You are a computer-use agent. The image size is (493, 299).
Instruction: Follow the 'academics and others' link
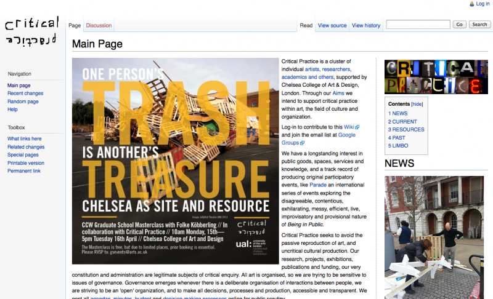(x=307, y=77)
